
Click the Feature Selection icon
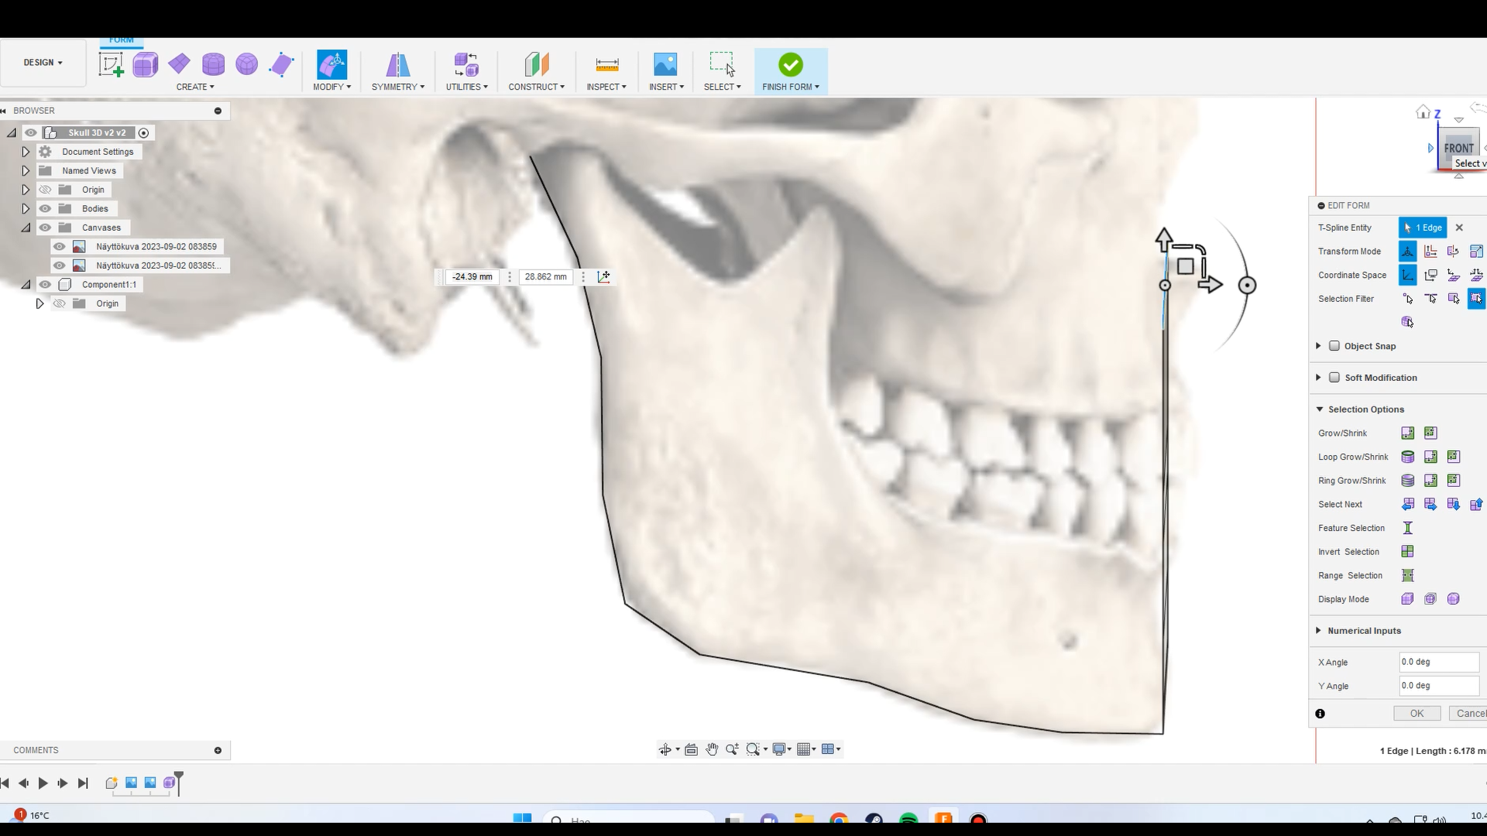click(1407, 528)
